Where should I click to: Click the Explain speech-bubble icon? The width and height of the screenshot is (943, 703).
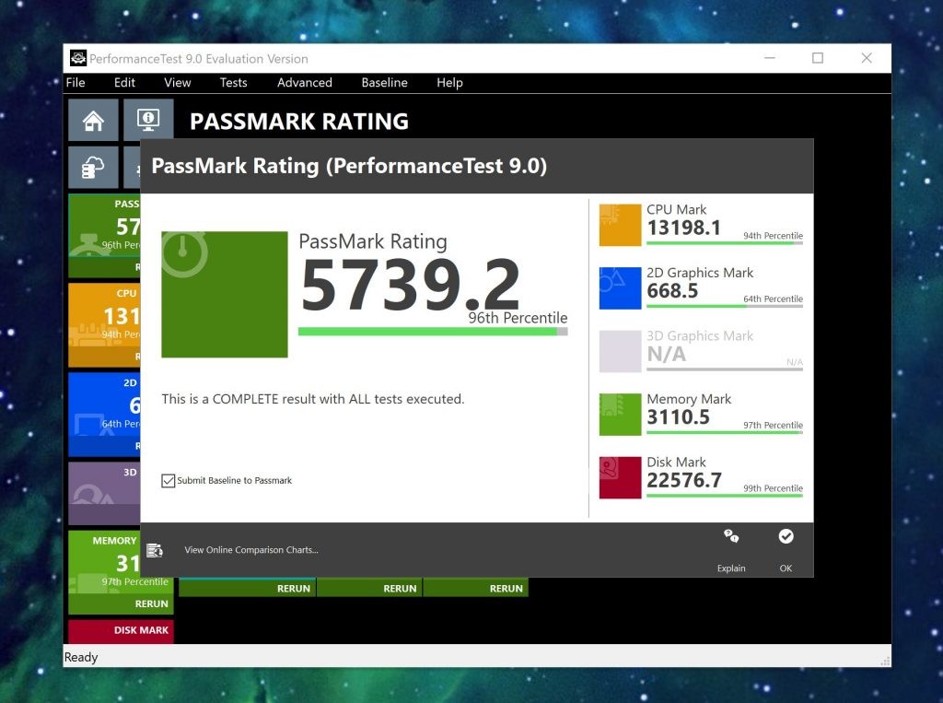point(730,535)
